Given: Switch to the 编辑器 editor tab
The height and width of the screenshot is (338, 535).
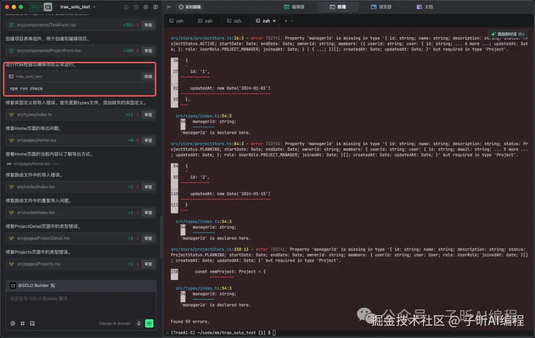Looking at the screenshot, I should [294, 7].
